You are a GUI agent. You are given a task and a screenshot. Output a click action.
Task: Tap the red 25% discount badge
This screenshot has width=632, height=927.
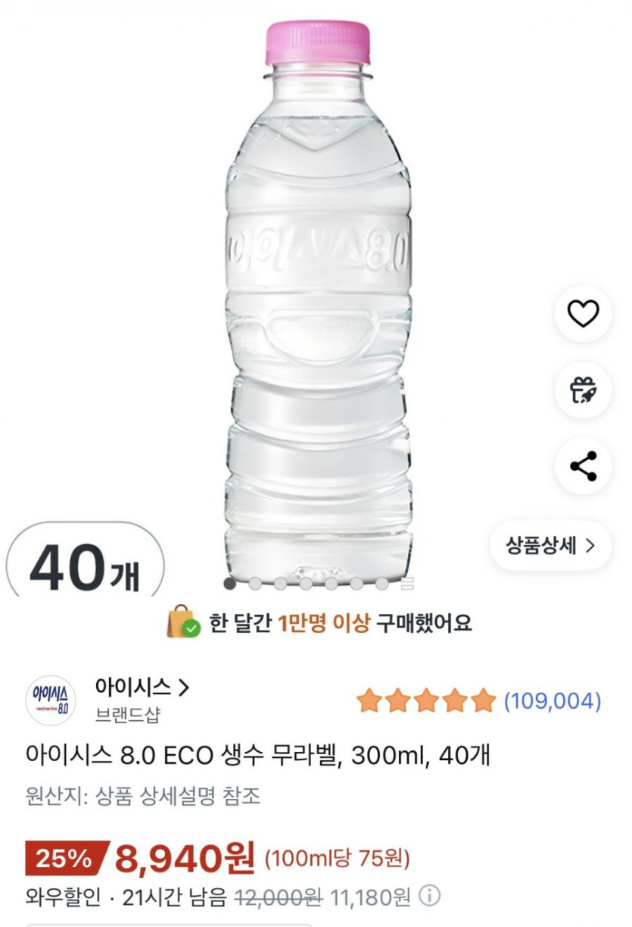click(x=66, y=859)
